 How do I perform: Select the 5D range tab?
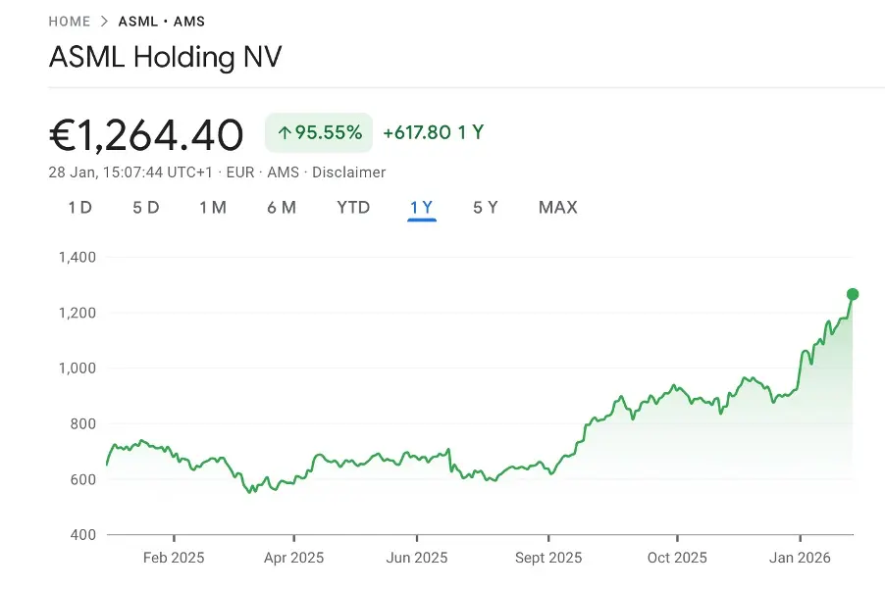[145, 207]
